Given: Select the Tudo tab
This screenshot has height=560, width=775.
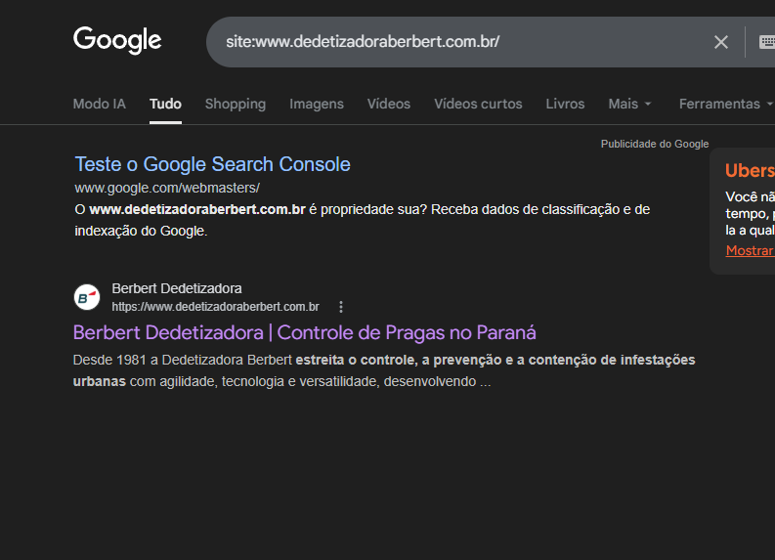Looking at the screenshot, I should (x=165, y=104).
